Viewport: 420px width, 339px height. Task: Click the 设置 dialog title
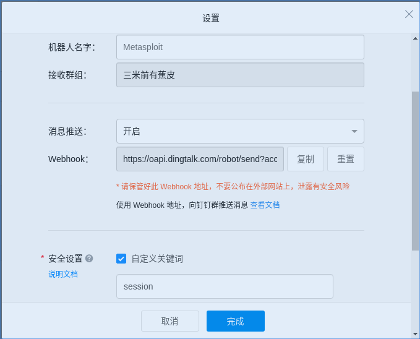tap(211, 18)
